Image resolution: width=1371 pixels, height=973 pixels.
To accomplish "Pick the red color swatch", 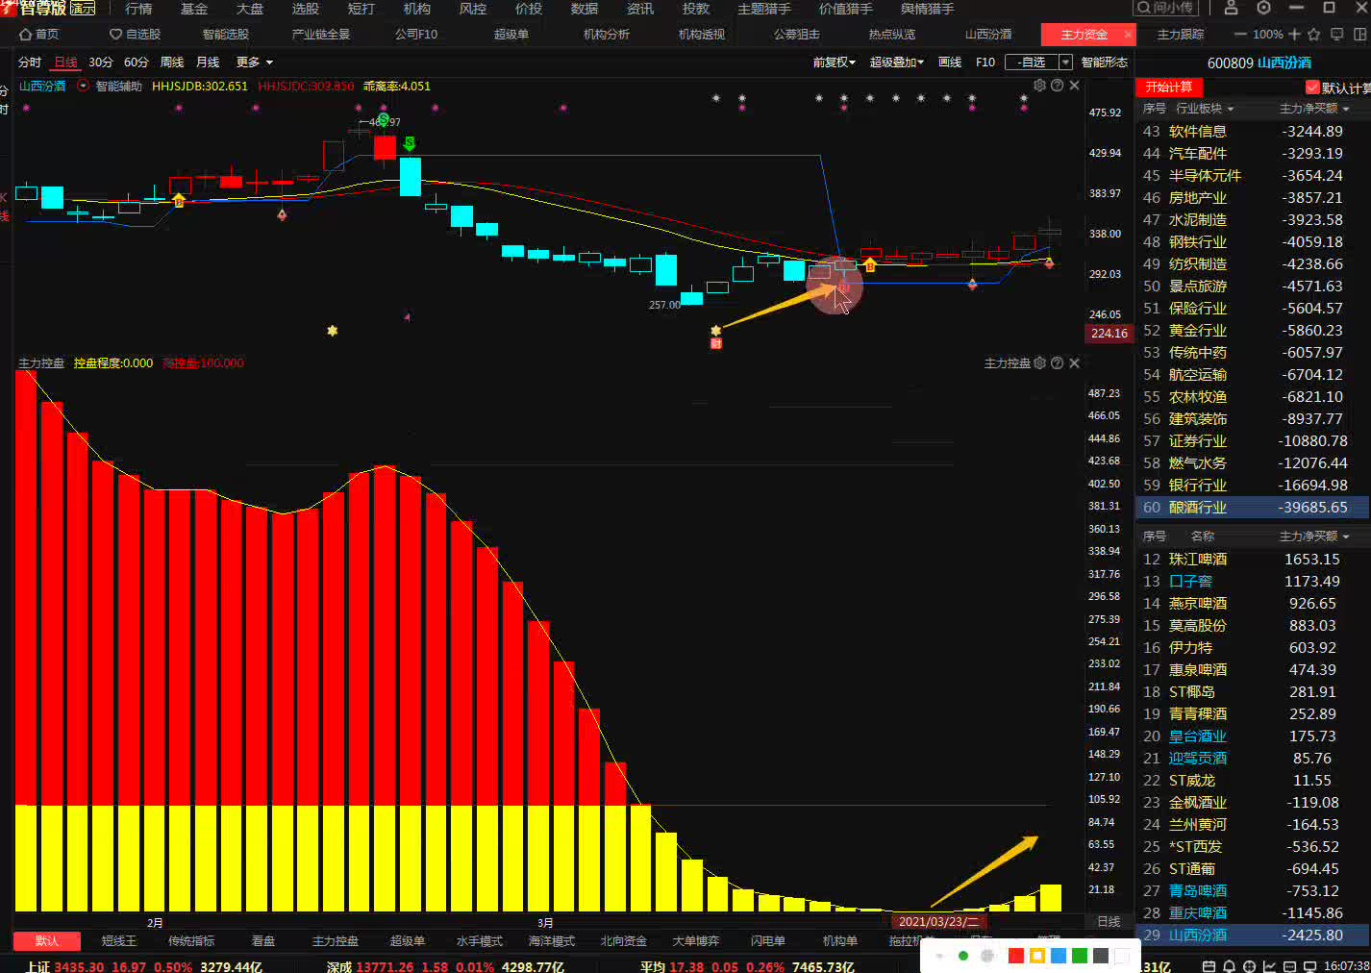I will 1015,956.
